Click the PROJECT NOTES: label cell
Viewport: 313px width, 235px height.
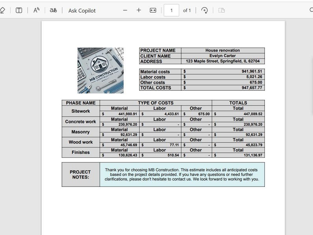coord(81,175)
